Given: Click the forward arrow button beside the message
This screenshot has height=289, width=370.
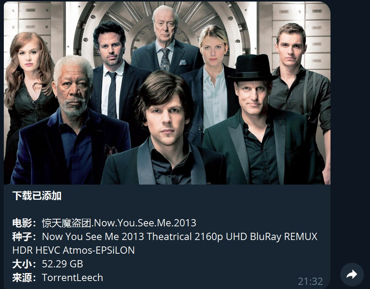Looking at the screenshot, I should click(x=352, y=275).
